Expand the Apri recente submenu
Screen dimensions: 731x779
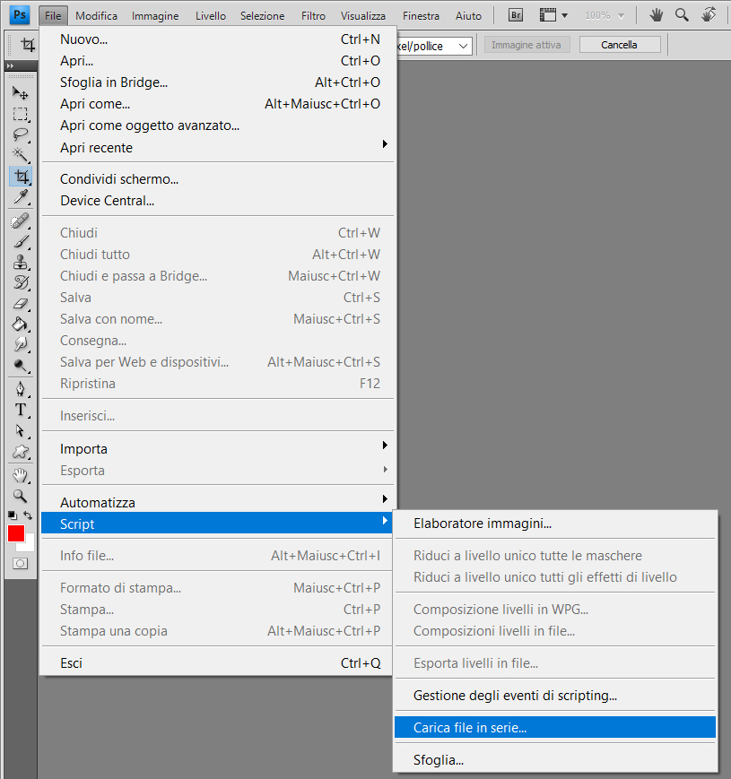click(x=218, y=148)
